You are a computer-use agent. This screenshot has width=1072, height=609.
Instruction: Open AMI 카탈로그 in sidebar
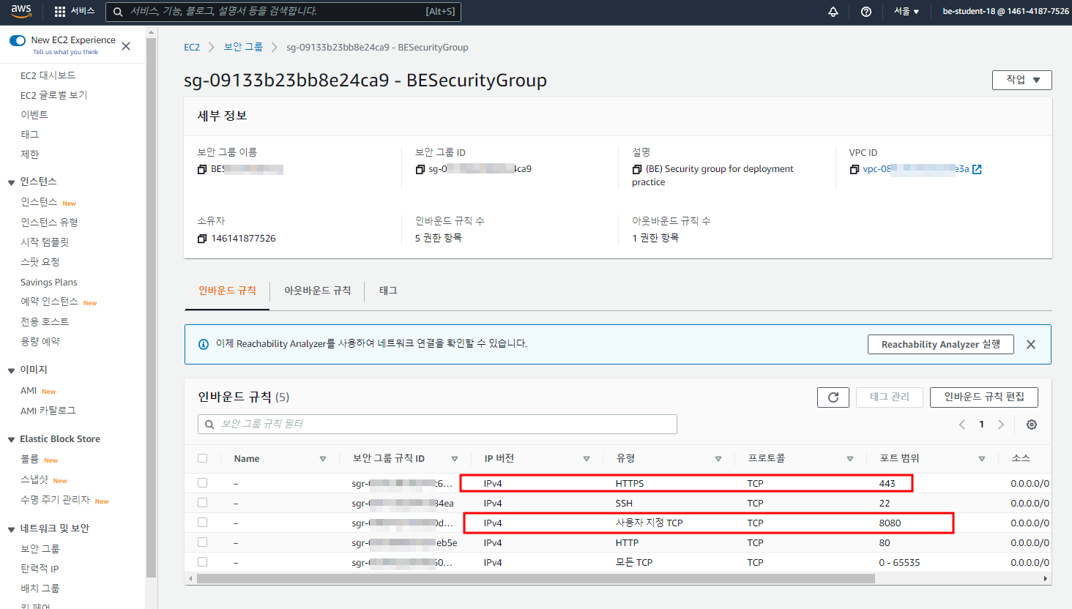tap(48, 411)
